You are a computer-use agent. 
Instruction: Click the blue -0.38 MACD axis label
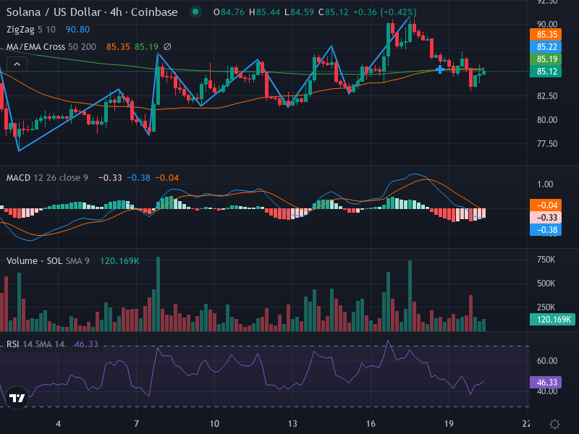coord(546,230)
